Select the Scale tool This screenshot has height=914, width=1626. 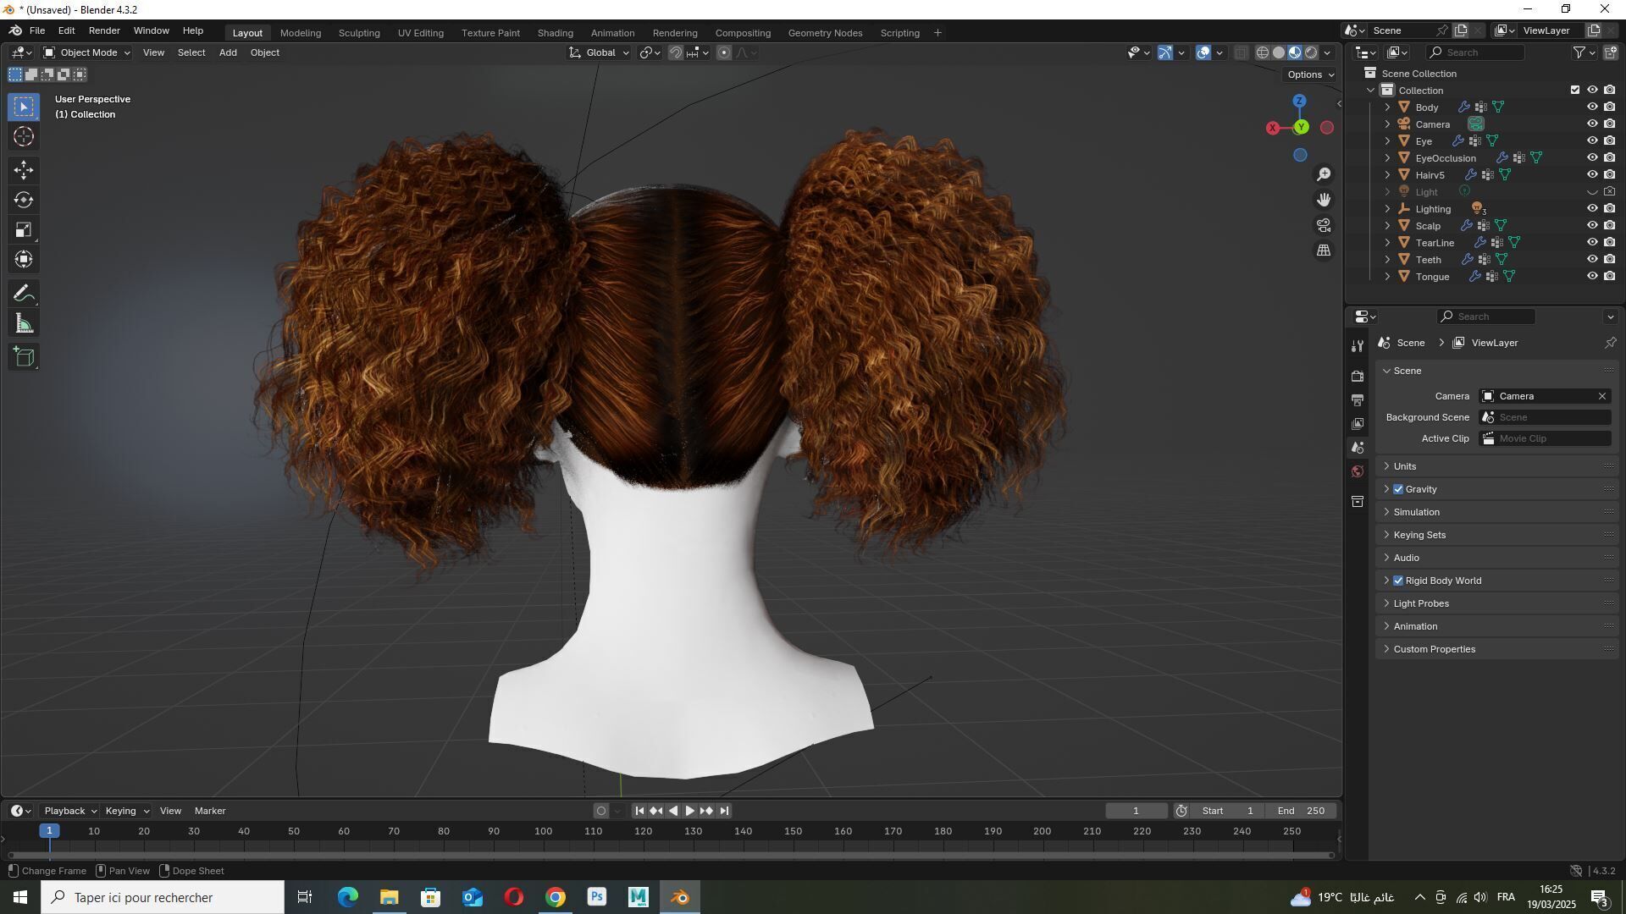tap(24, 229)
